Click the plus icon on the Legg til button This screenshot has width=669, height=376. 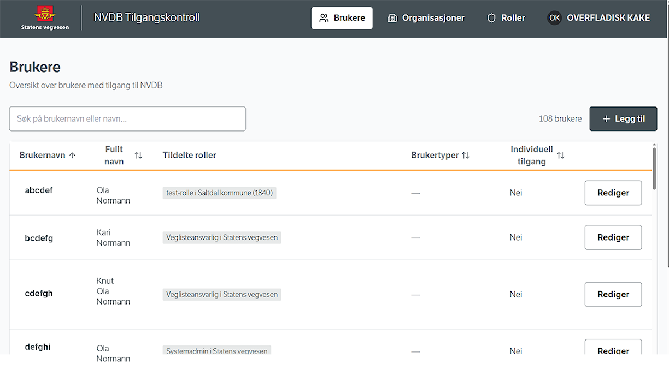point(606,119)
